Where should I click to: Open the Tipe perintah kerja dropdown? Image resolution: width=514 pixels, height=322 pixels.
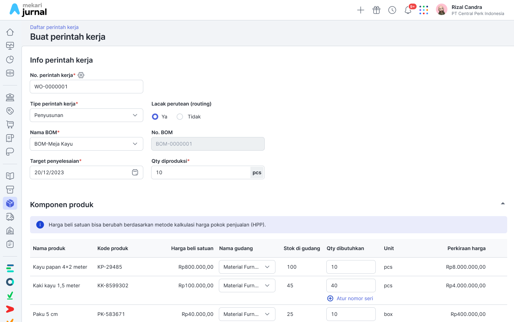point(86,115)
